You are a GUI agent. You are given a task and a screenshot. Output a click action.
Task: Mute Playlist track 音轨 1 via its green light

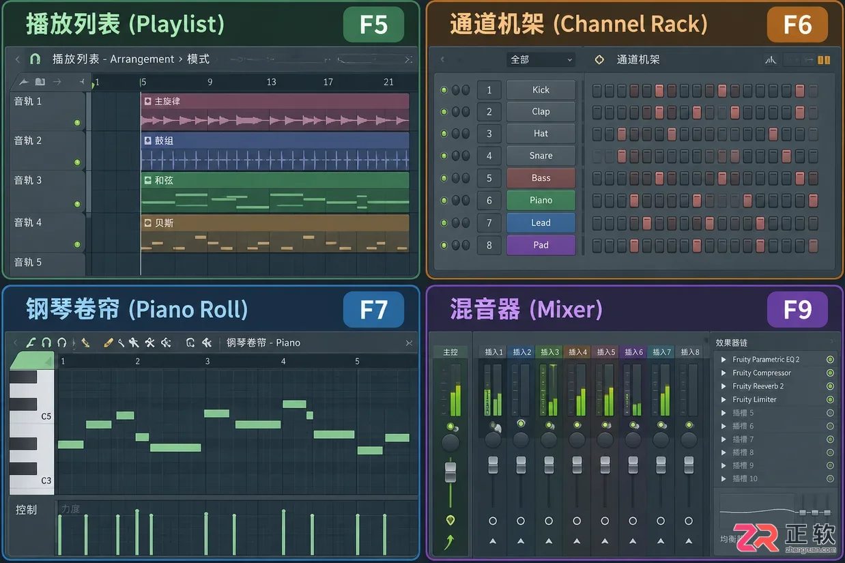click(77, 124)
